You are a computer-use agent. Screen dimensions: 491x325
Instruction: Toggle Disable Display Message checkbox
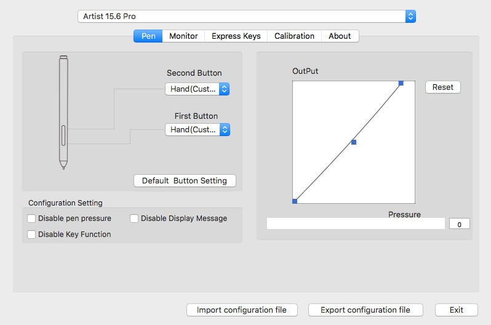coord(134,219)
